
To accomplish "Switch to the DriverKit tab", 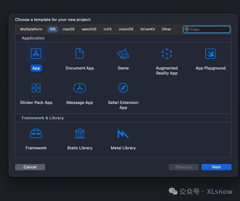I will (147, 29).
